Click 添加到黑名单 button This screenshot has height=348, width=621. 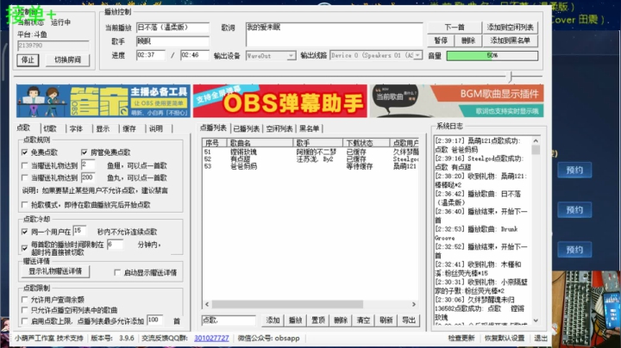pos(510,40)
